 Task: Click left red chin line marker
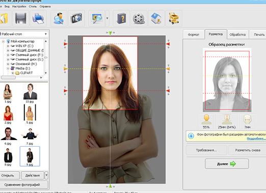[66, 91]
